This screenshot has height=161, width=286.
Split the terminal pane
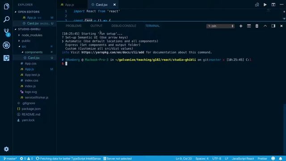(x=249, y=26)
